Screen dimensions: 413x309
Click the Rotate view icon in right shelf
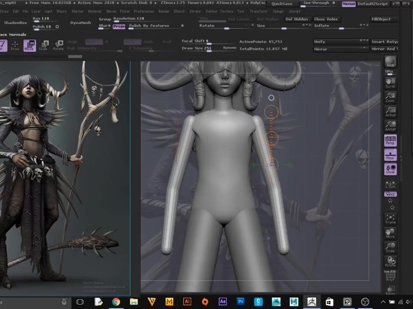(x=390, y=262)
